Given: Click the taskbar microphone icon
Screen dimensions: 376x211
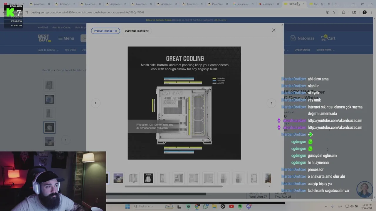Looking at the screenshot, I should [x=332, y=206].
